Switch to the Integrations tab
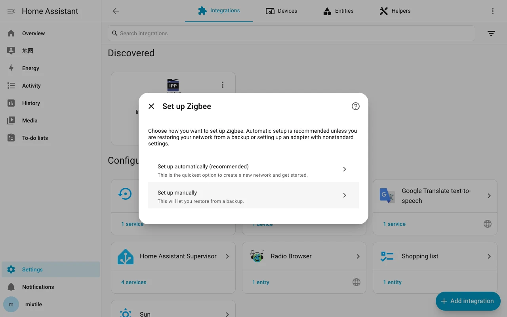The width and height of the screenshot is (507, 317). (219, 11)
